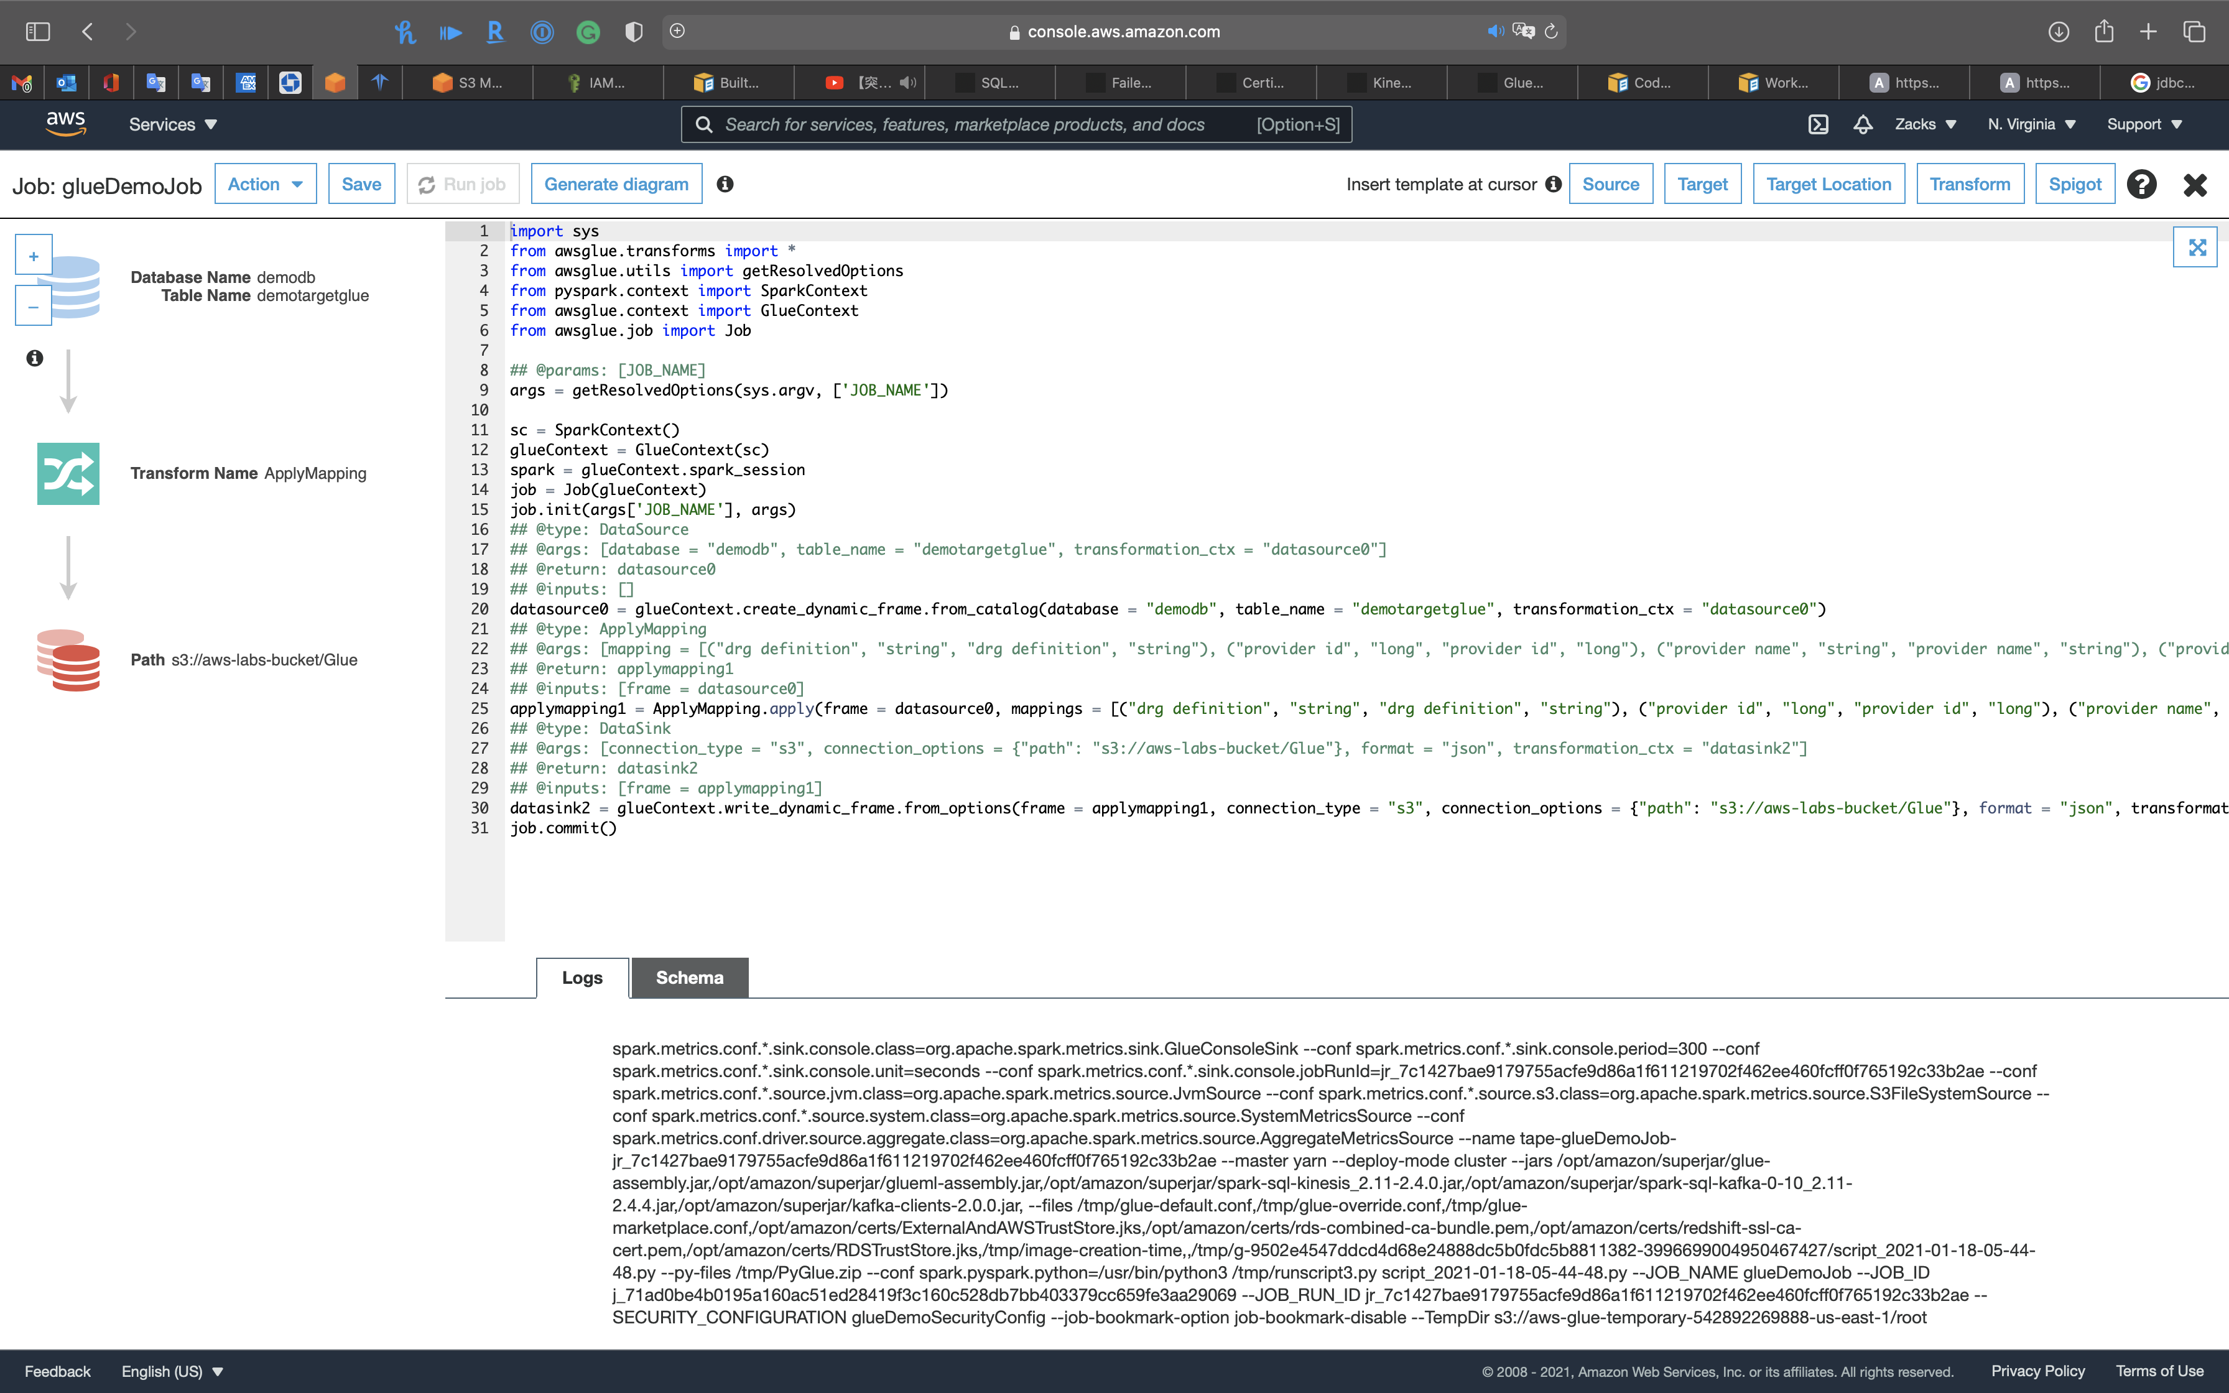Screen dimensions: 2229x1393
Task: Zoom out the diagram with minus button
Action: click(x=34, y=307)
